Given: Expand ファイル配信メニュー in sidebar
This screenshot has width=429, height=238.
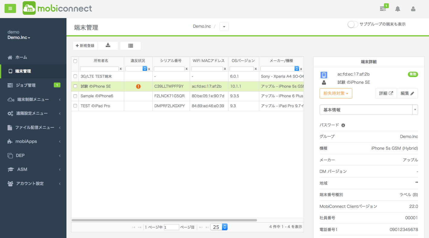Looking at the screenshot, I should click(33, 127).
